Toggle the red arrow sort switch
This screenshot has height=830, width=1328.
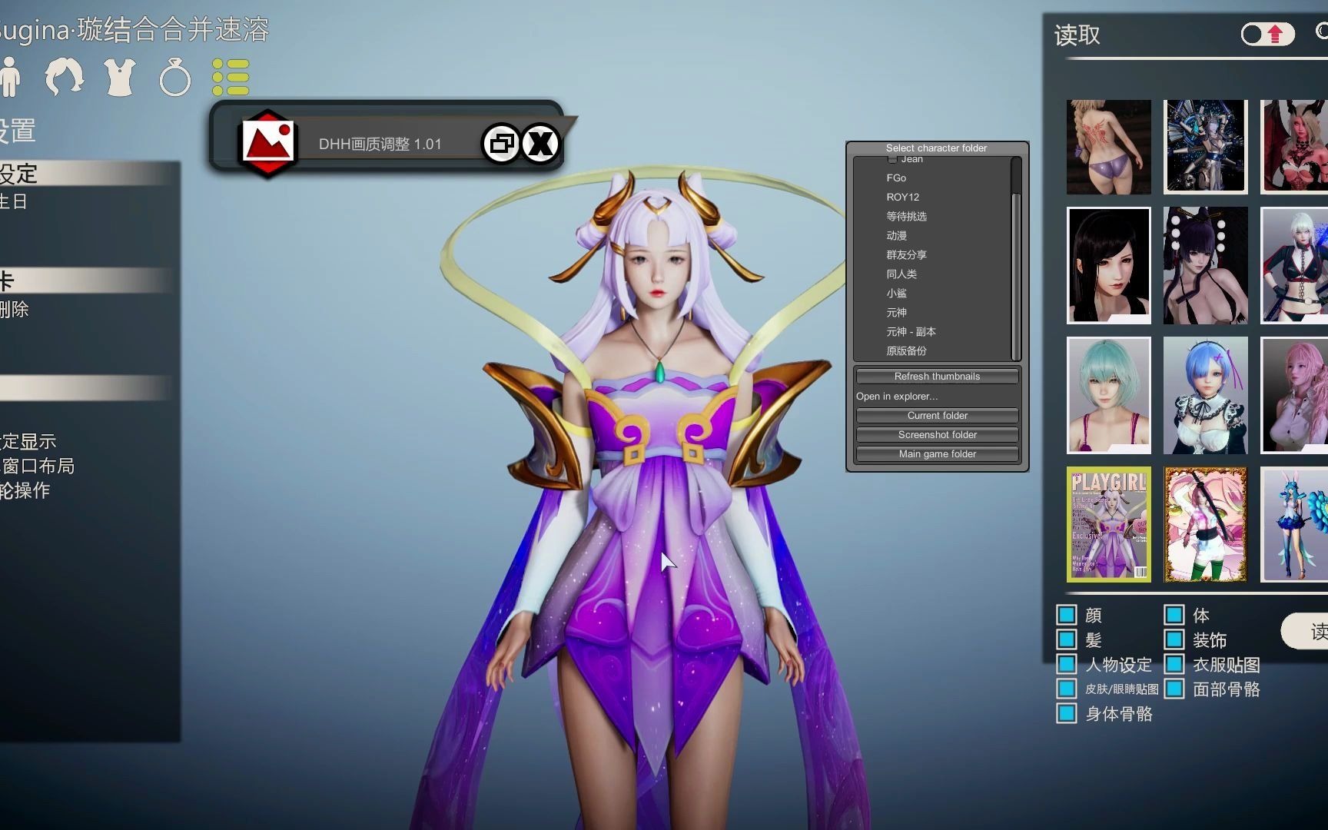1267,34
